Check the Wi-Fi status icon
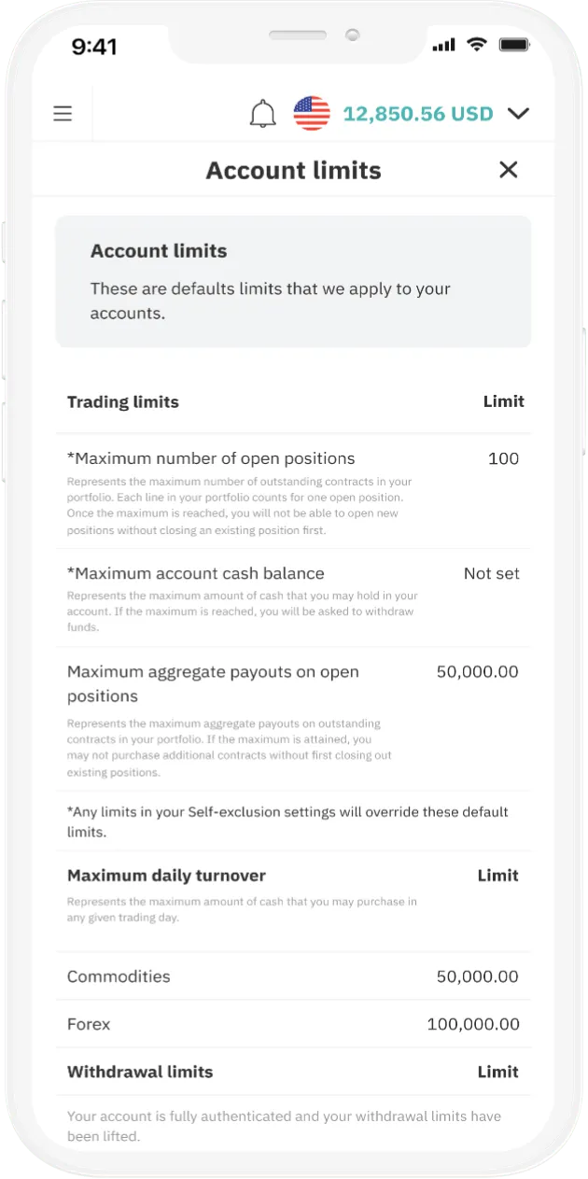Image resolution: width=588 pixels, height=1179 pixels. [477, 44]
